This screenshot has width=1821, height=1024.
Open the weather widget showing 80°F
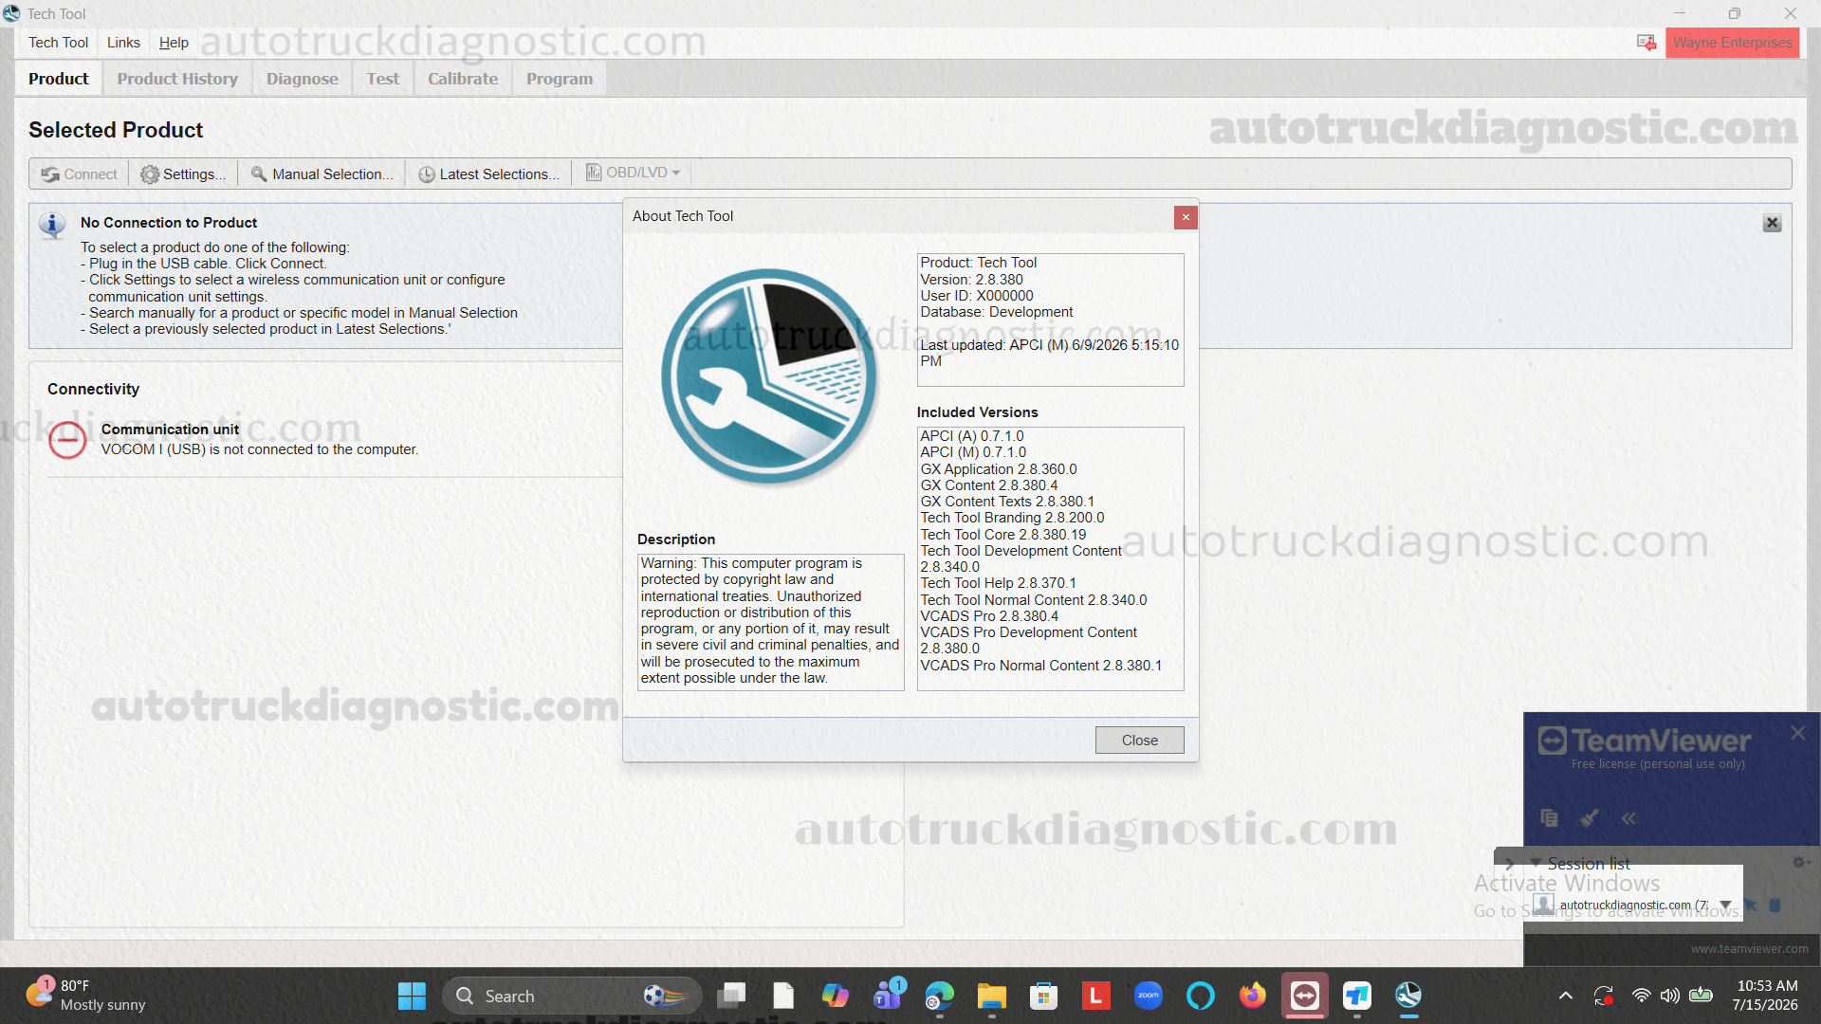(85, 996)
